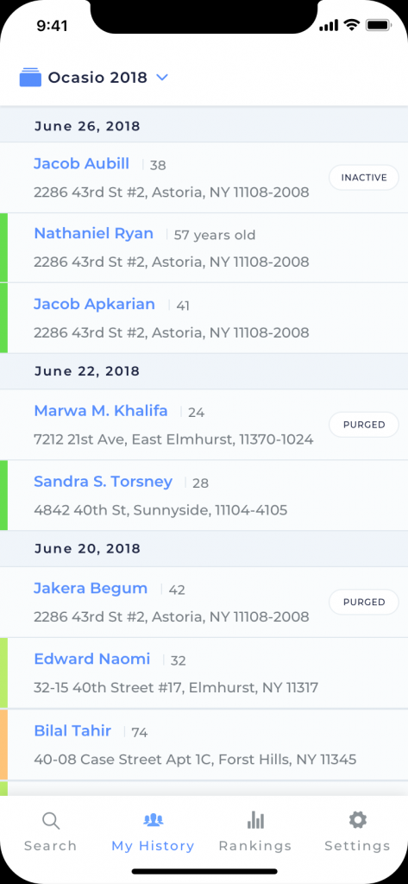The height and width of the screenshot is (884, 408).
Task: Tap the cellular signal bars icon
Action: (330, 25)
